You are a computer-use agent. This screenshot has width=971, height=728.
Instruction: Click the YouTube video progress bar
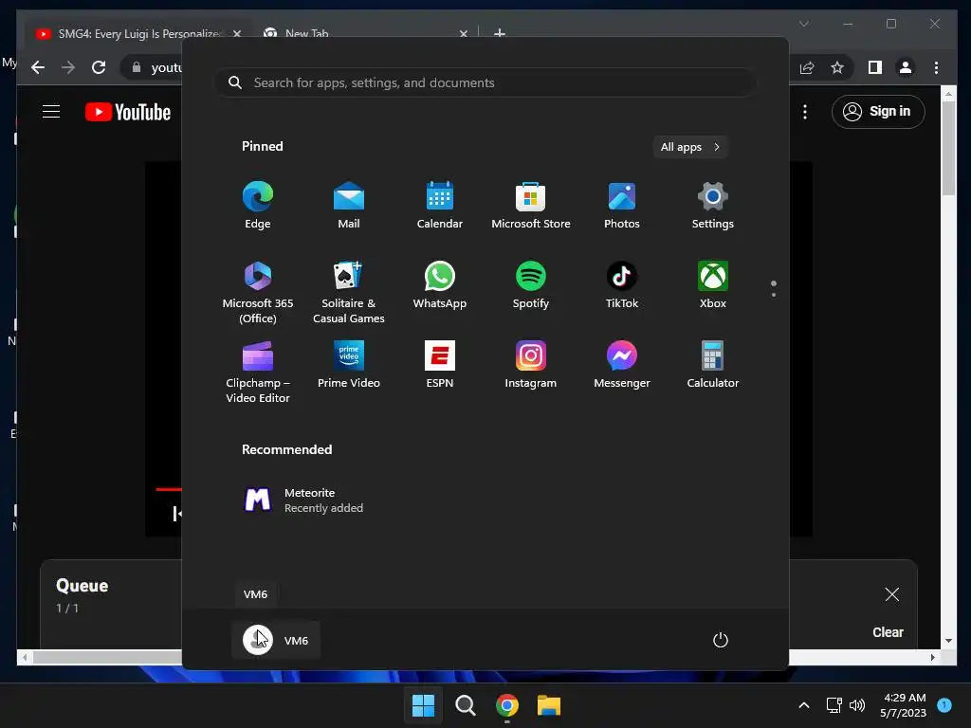click(169, 489)
